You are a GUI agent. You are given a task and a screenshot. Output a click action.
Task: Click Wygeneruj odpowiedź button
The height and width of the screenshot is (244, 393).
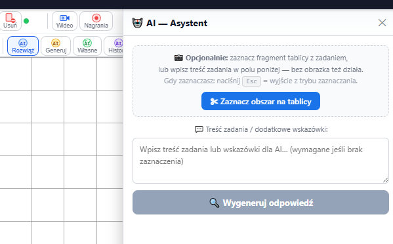pyautogui.click(x=260, y=203)
